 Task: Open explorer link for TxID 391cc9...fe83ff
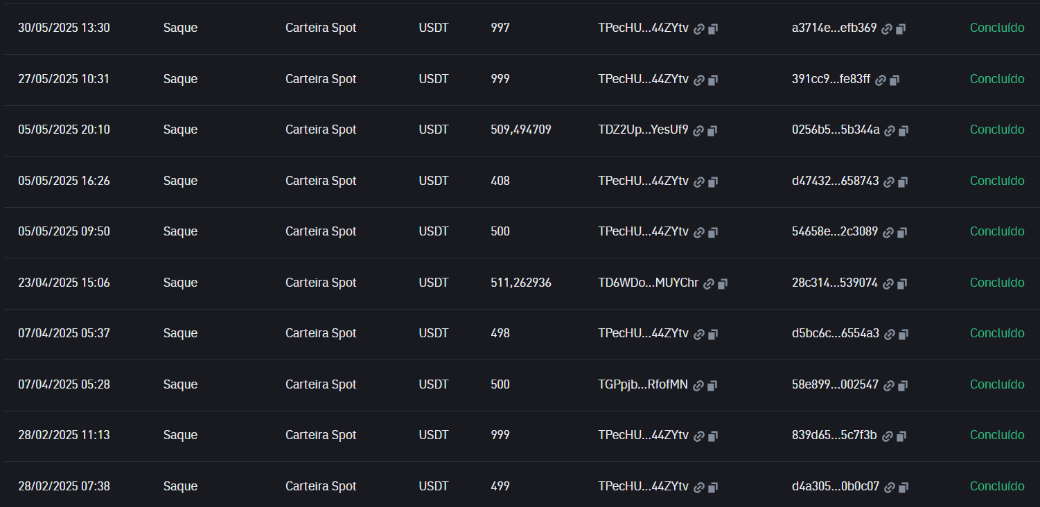[880, 80]
